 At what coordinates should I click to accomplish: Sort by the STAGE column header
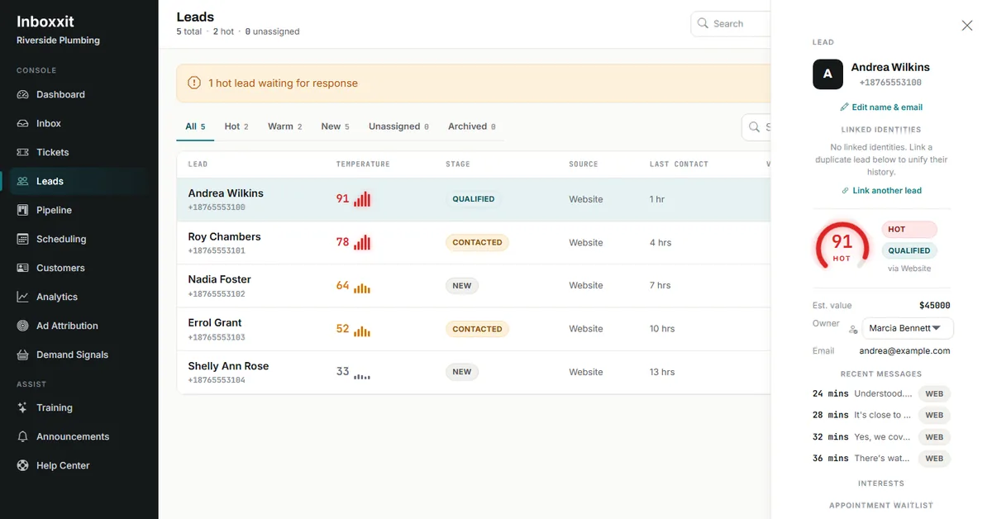point(457,164)
